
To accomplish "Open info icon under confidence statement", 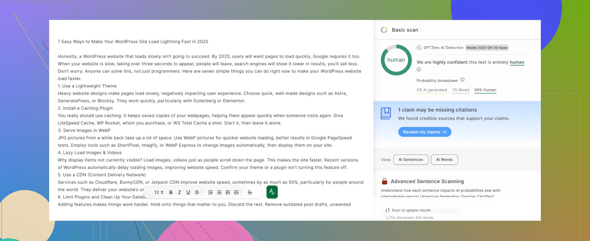I will [419, 70].
